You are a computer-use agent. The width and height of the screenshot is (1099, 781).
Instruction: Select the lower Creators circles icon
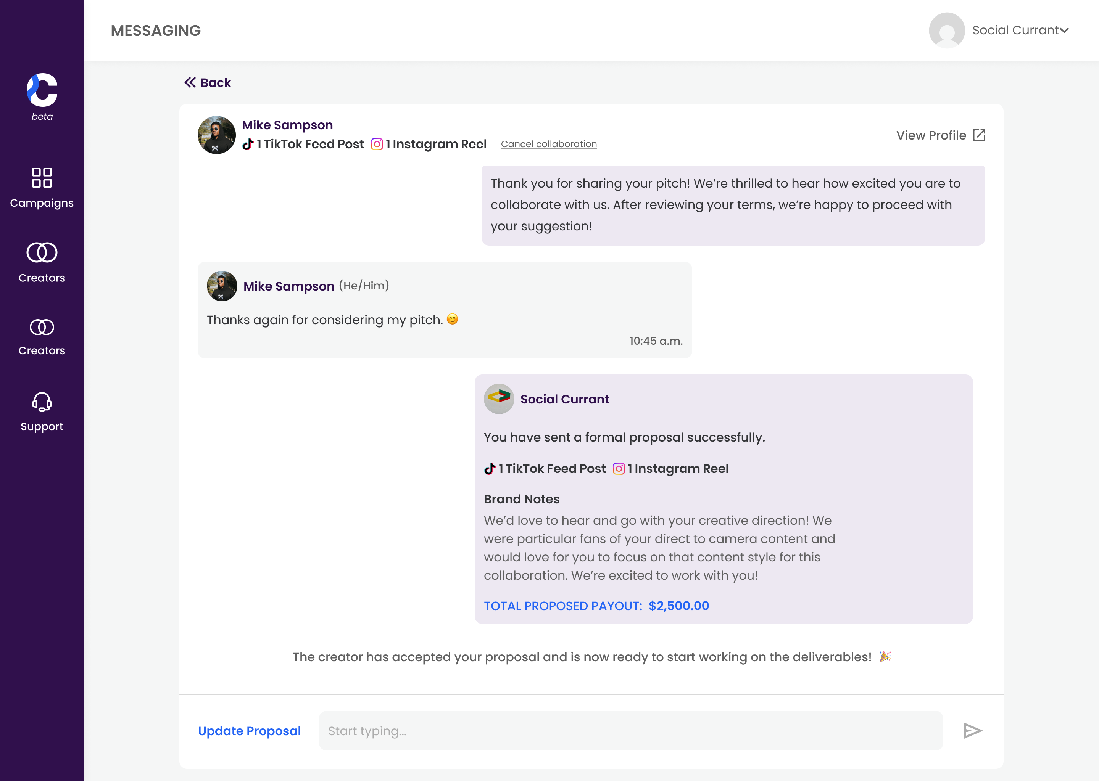pos(42,328)
